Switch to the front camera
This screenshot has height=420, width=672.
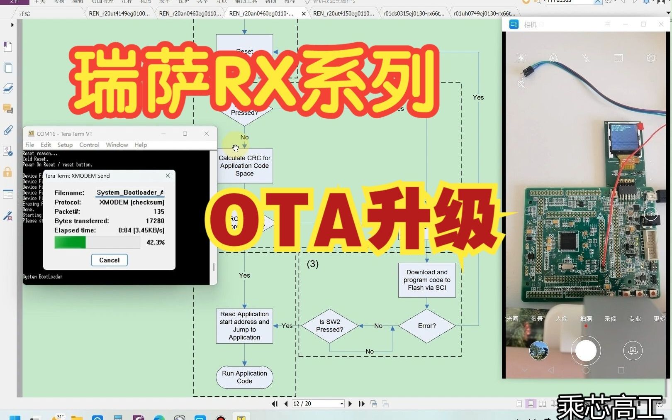tap(633, 350)
